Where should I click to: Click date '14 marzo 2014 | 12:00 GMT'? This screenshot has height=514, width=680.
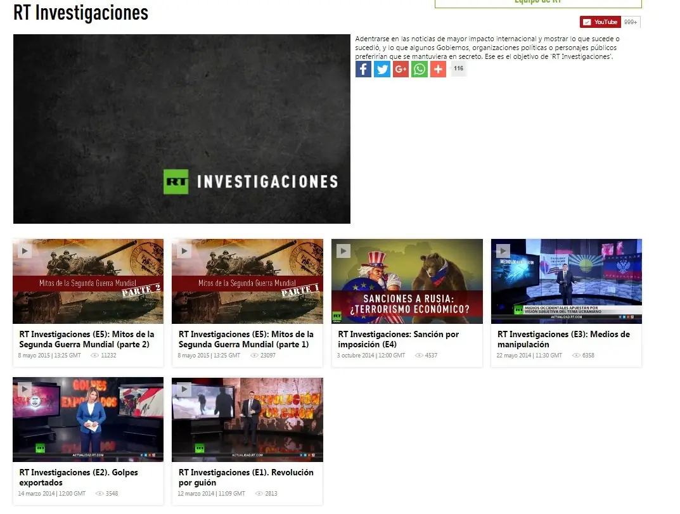(x=51, y=494)
